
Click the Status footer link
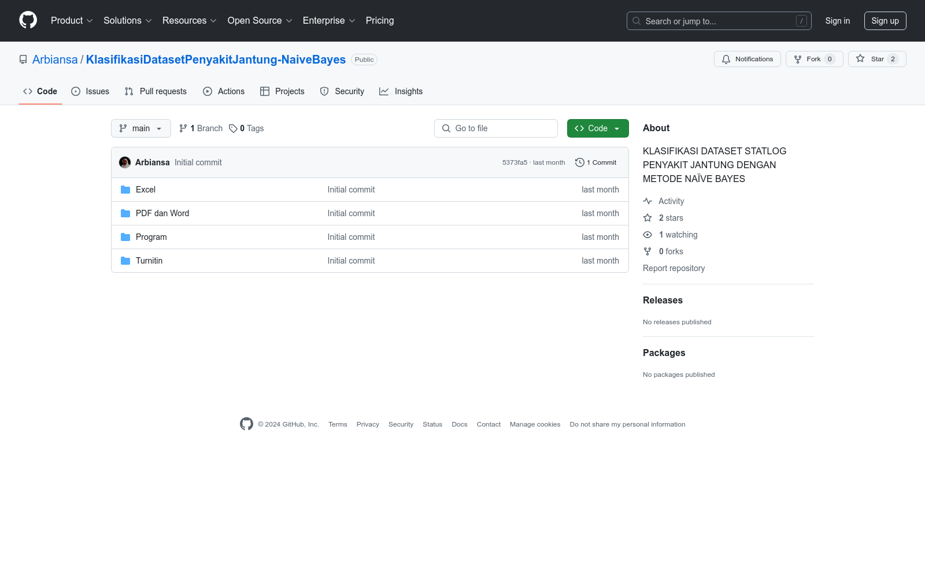click(432, 424)
